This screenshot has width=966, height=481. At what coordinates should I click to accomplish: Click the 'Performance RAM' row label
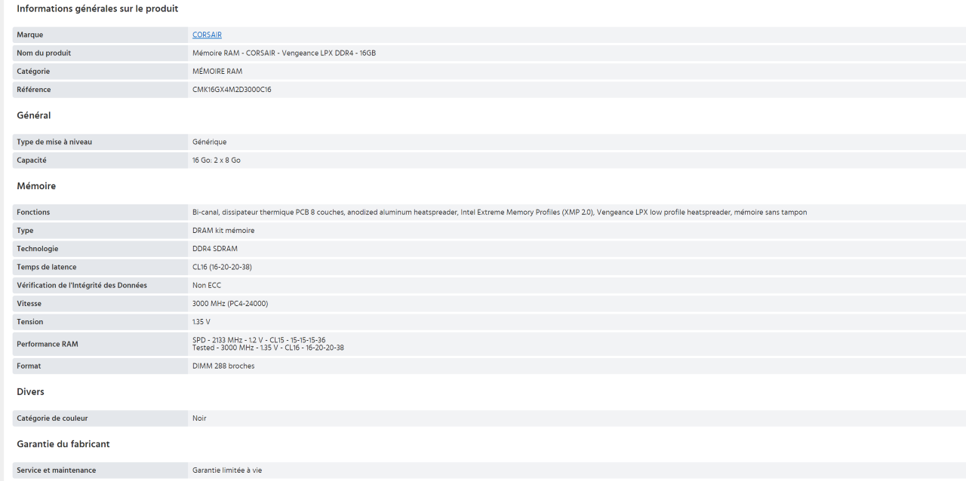[48, 344]
